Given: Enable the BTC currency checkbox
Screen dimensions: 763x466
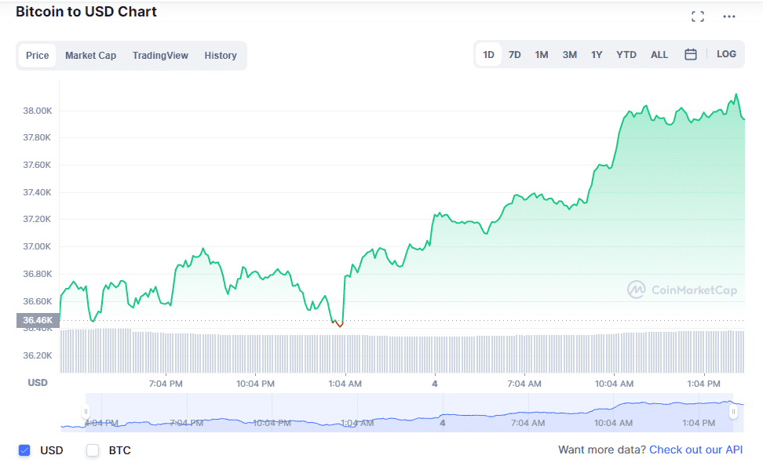Looking at the screenshot, I should click(x=92, y=450).
